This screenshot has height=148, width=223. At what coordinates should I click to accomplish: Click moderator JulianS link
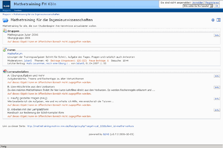[x=28, y=61]
